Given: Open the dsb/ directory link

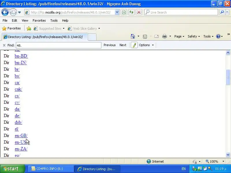Looking at the screenshot, I should 18,122.
